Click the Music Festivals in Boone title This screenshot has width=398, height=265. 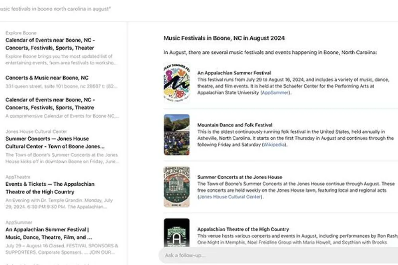point(224,38)
